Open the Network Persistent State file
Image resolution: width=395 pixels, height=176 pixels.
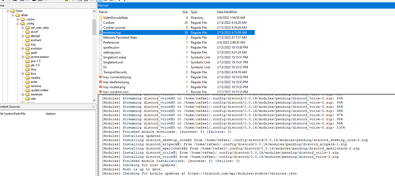120,38
